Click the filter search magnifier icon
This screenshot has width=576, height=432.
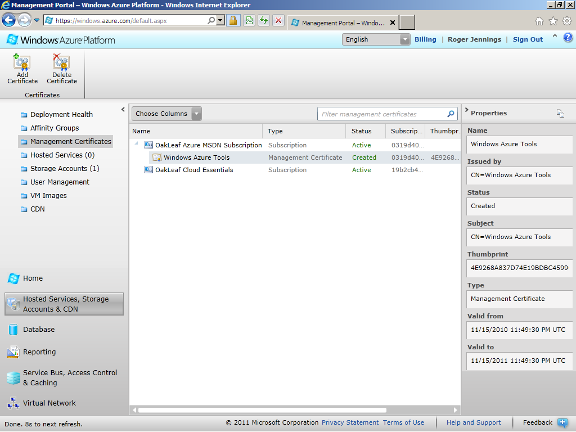coord(451,114)
